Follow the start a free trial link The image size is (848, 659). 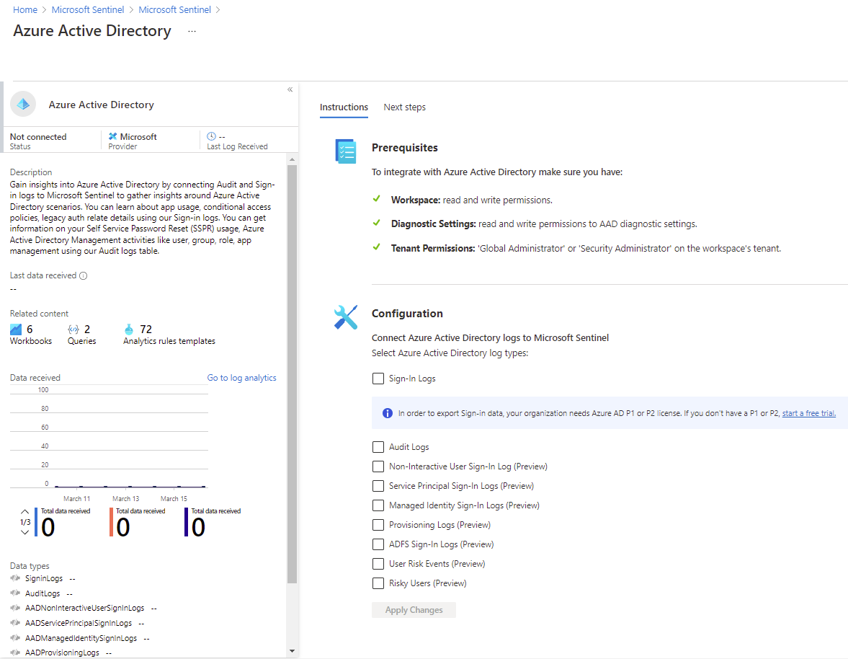click(x=808, y=413)
